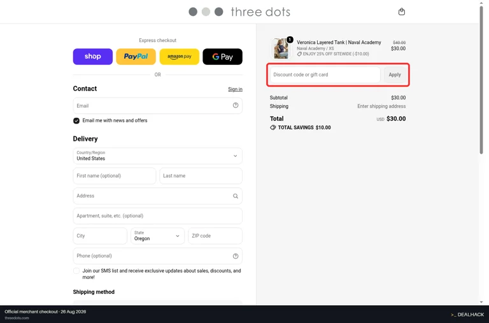Open the shopping bag cart icon
Screen dimensions: 489x323
401,12
